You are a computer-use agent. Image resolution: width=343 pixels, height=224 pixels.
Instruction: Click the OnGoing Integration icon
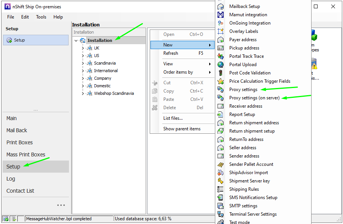pyautogui.click(x=221, y=23)
